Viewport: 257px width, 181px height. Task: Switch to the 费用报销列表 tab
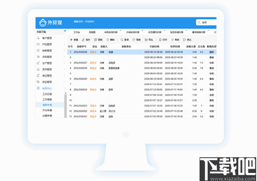tap(199, 32)
